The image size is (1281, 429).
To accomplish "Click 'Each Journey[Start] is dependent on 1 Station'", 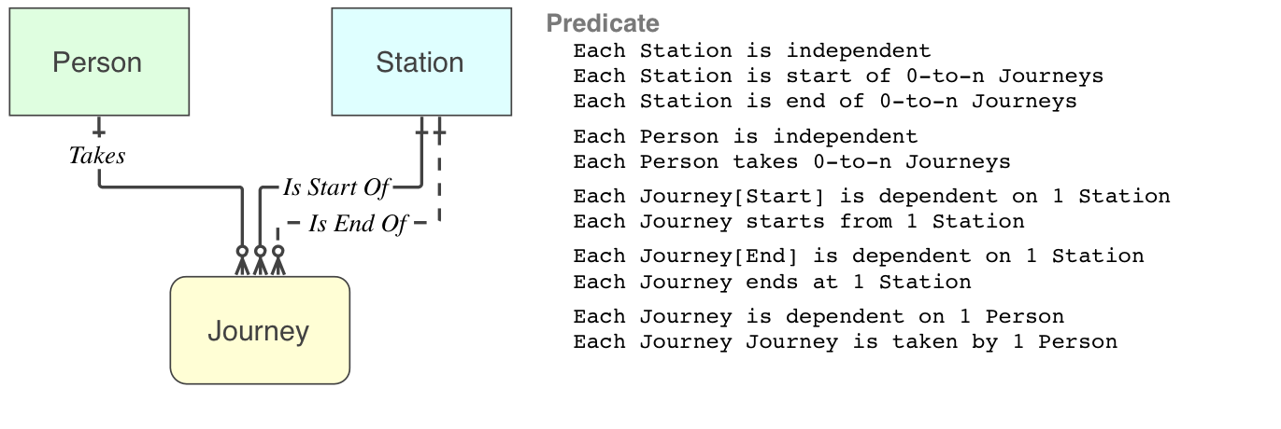I will click(872, 196).
